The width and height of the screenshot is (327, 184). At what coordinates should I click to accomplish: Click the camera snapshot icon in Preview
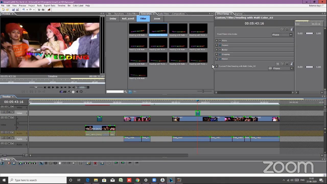pyautogui.click(x=65, y=92)
